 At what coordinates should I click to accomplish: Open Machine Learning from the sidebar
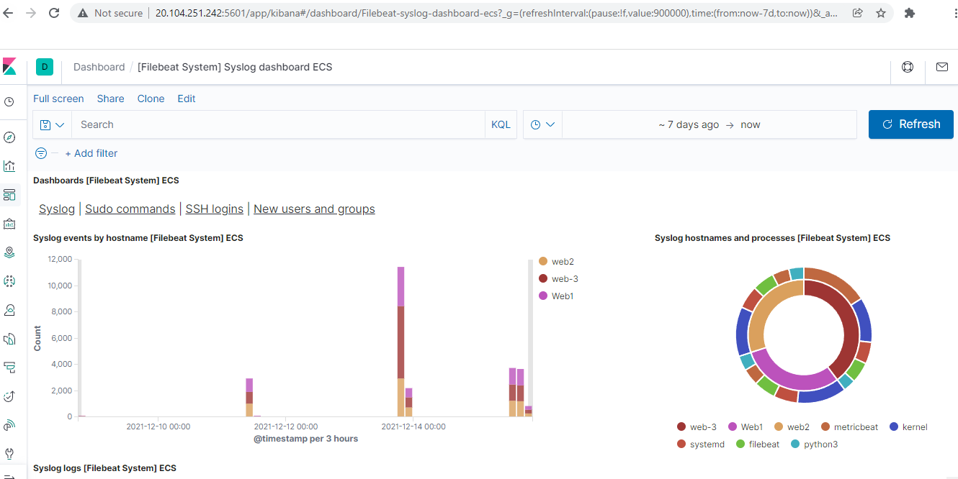click(10, 280)
